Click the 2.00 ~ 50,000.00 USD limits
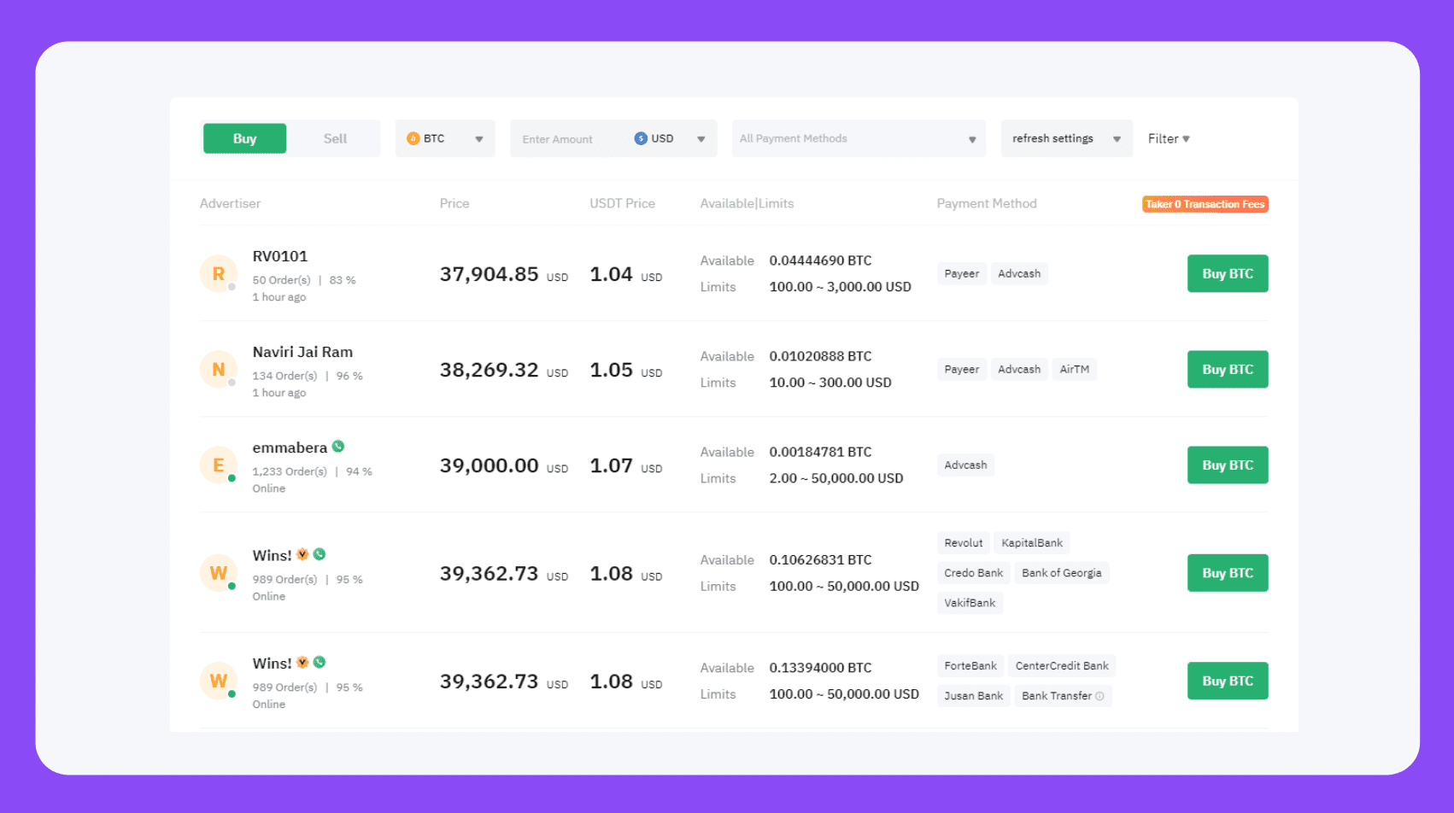1454x813 pixels. (836, 478)
